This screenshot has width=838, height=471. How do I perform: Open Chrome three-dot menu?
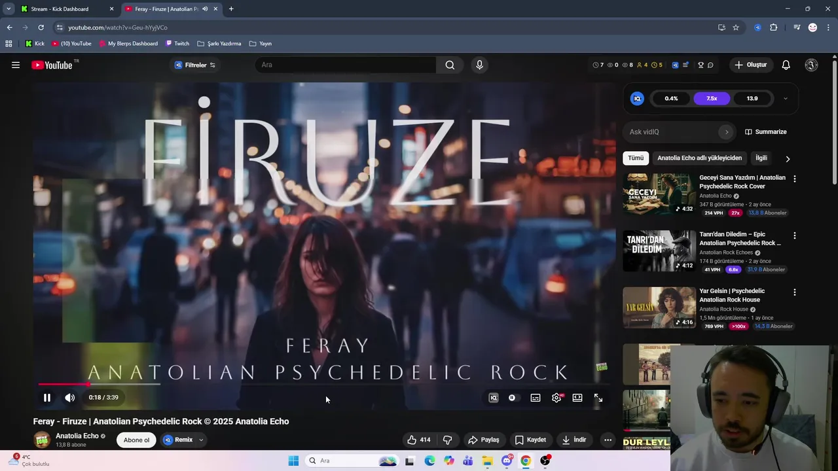[x=829, y=27]
